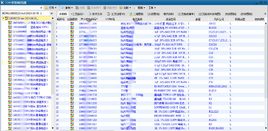Select tree node TVS管:2
The image size is (268, 131).
pyautogui.click(x=35, y=93)
